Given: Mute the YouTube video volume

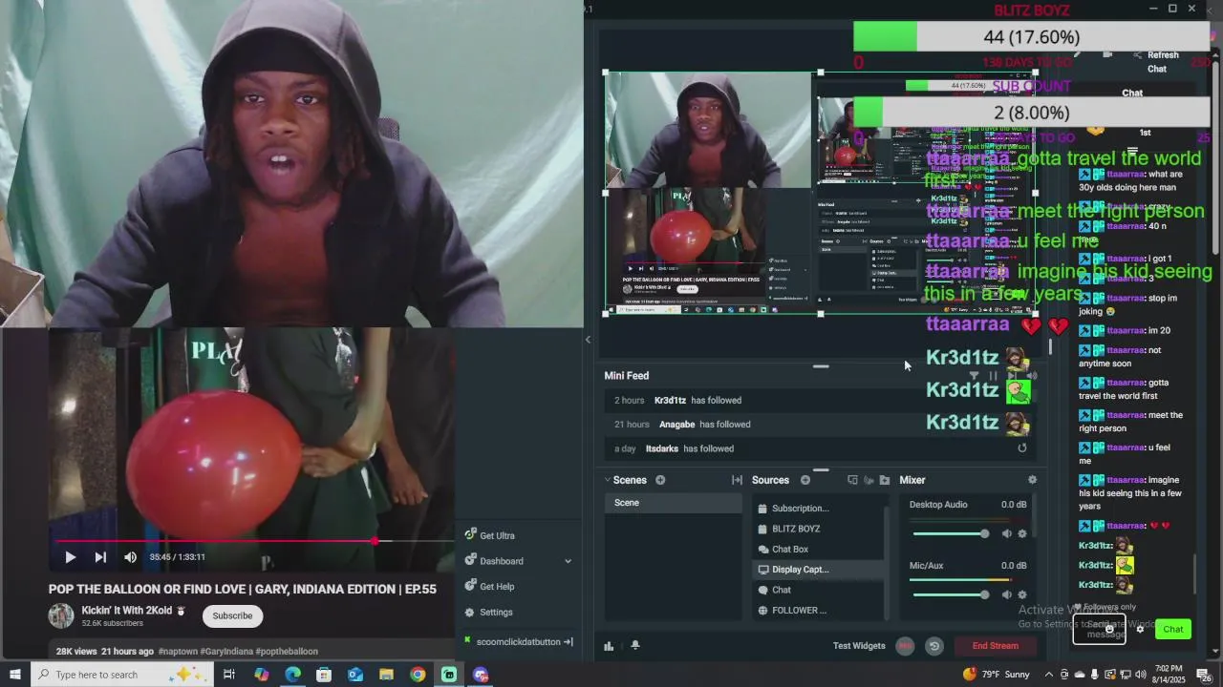Looking at the screenshot, I should 130,557.
